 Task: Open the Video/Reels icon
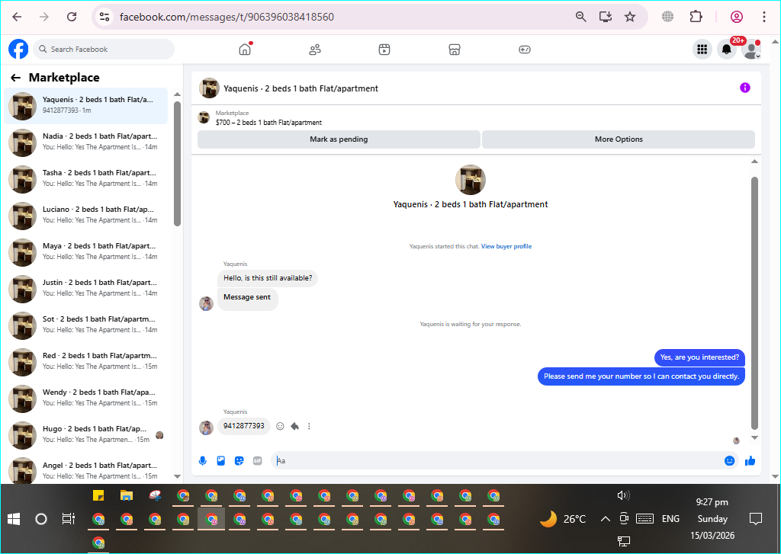point(384,50)
